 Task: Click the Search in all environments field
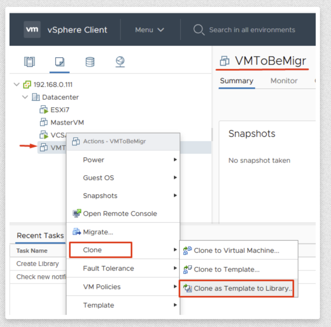(252, 30)
